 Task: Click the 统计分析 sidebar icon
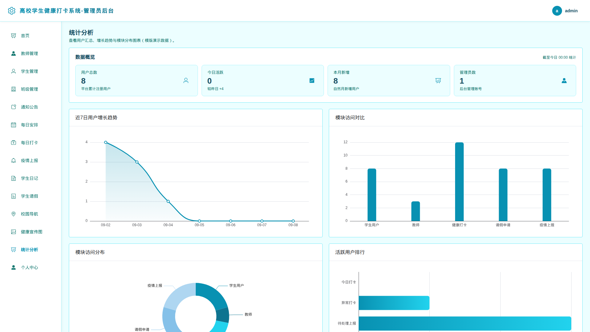click(x=14, y=250)
